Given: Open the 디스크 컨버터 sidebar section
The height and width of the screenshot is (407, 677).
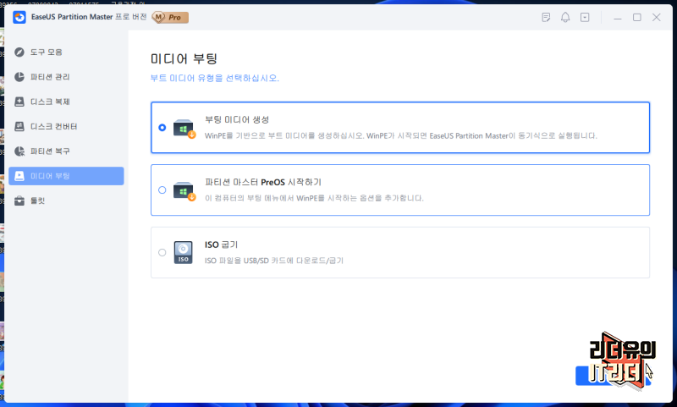Looking at the screenshot, I should 66,126.
